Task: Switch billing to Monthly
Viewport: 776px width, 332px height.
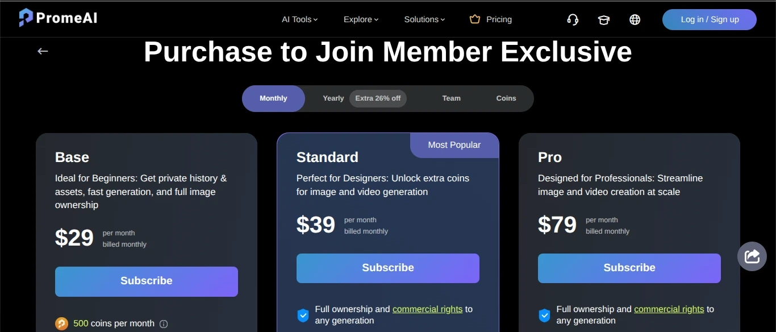Action: (x=273, y=98)
